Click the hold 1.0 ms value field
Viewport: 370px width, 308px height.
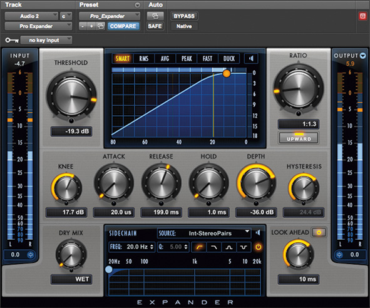point(209,212)
